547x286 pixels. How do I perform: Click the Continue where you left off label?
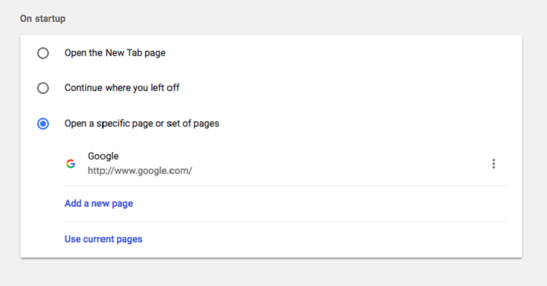tap(122, 87)
